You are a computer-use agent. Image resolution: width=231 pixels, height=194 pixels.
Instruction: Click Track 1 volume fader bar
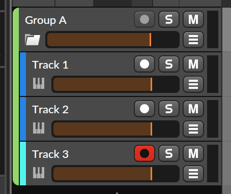pyautogui.click(x=115, y=84)
